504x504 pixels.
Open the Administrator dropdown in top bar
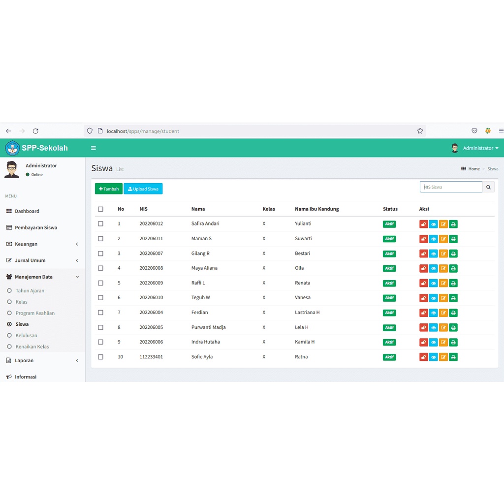[x=475, y=148]
